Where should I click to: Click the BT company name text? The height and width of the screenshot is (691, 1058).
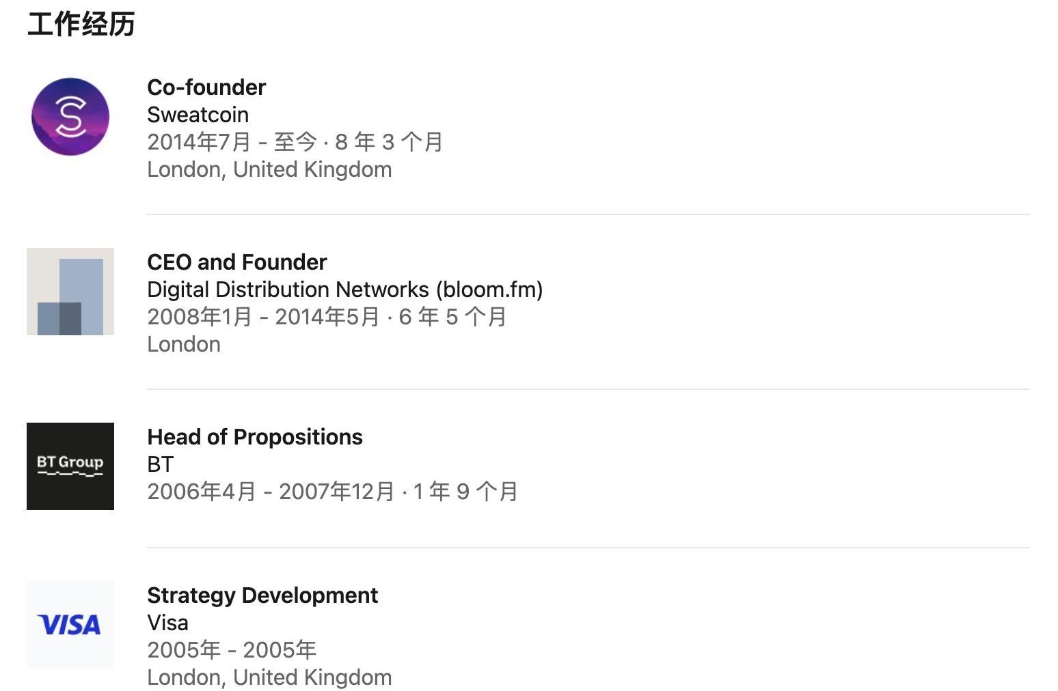point(161,464)
